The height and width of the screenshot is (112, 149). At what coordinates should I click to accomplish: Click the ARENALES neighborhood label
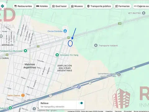click(x=7, y=45)
